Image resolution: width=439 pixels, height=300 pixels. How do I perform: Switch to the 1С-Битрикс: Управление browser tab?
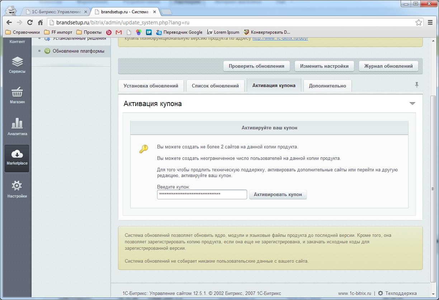(56, 11)
